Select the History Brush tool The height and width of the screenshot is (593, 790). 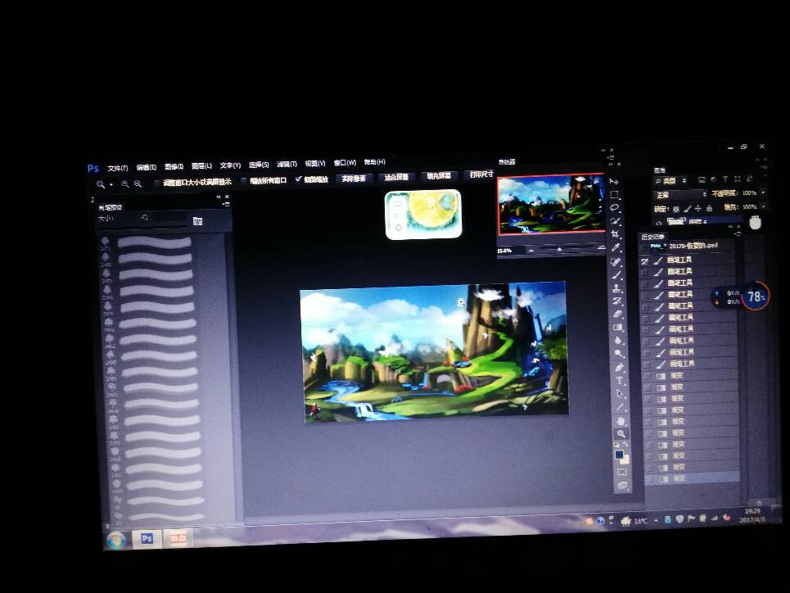[x=616, y=301]
